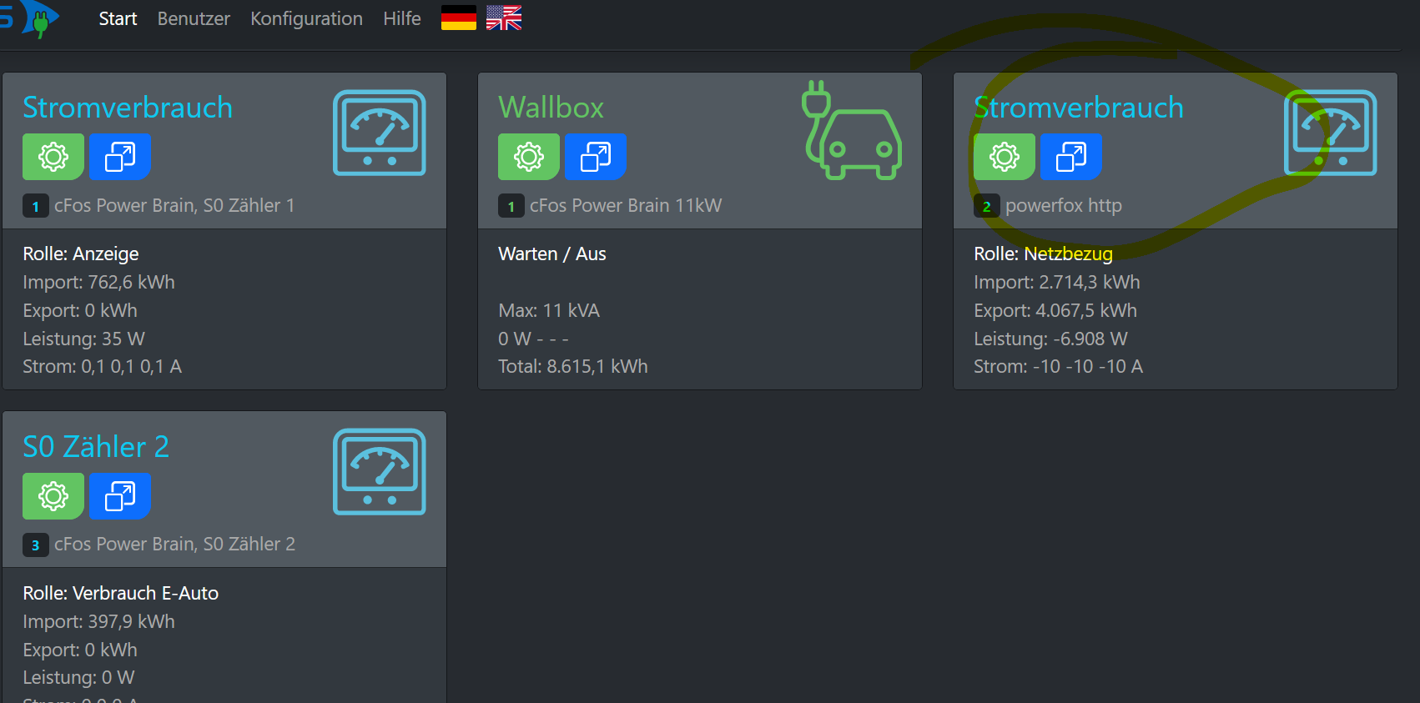Click S0 Zähler 2 device number badge 3
The height and width of the screenshot is (703, 1420).
(x=35, y=545)
